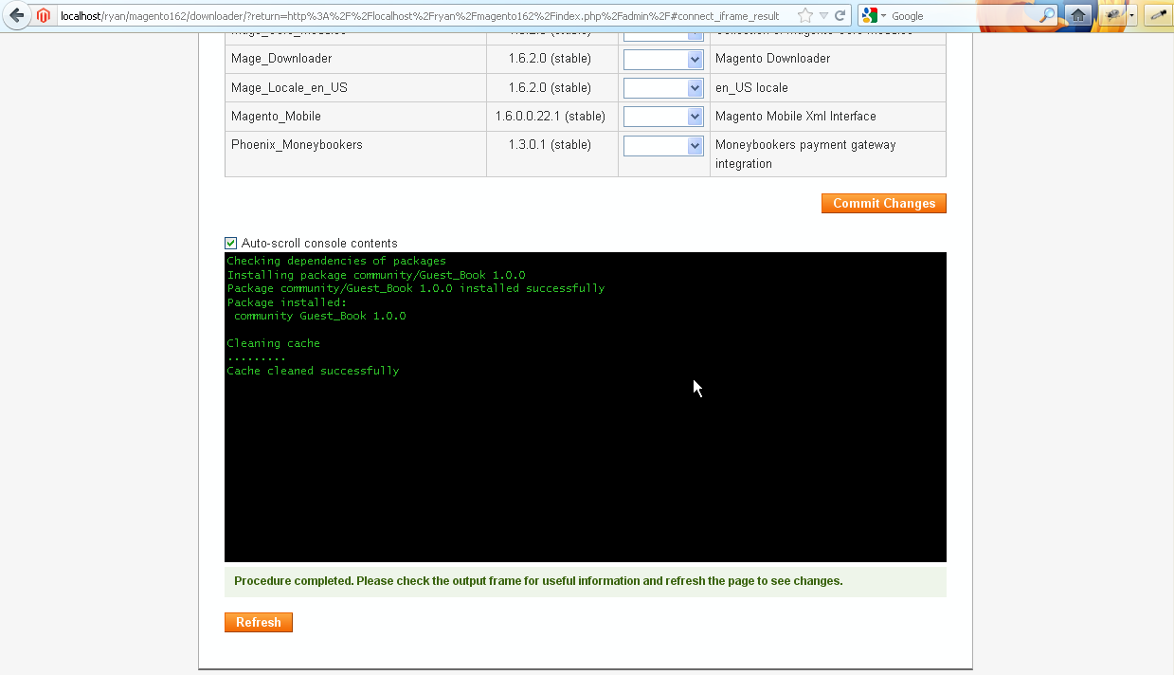This screenshot has width=1174, height=675.
Task: Click the browser address bar URL
Action: click(x=417, y=15)
